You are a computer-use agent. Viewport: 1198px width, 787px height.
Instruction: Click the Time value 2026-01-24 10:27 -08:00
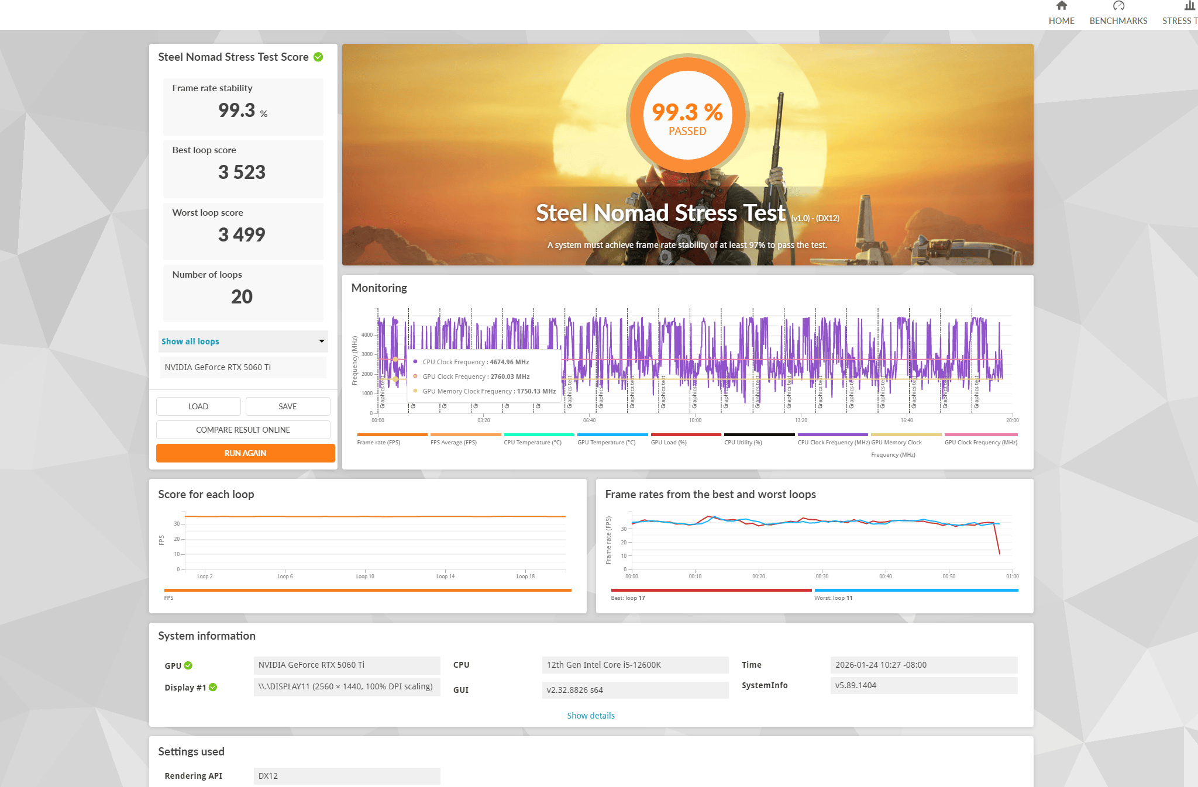pos(924,665)
